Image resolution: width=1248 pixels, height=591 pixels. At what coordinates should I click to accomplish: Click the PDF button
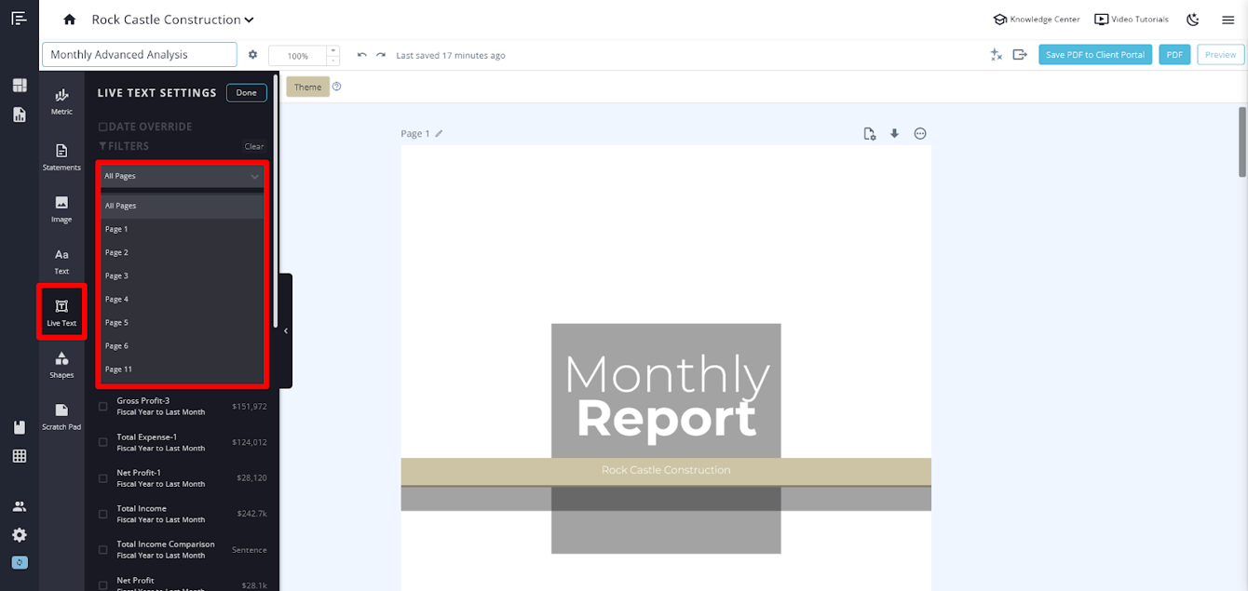(1174, 55)
